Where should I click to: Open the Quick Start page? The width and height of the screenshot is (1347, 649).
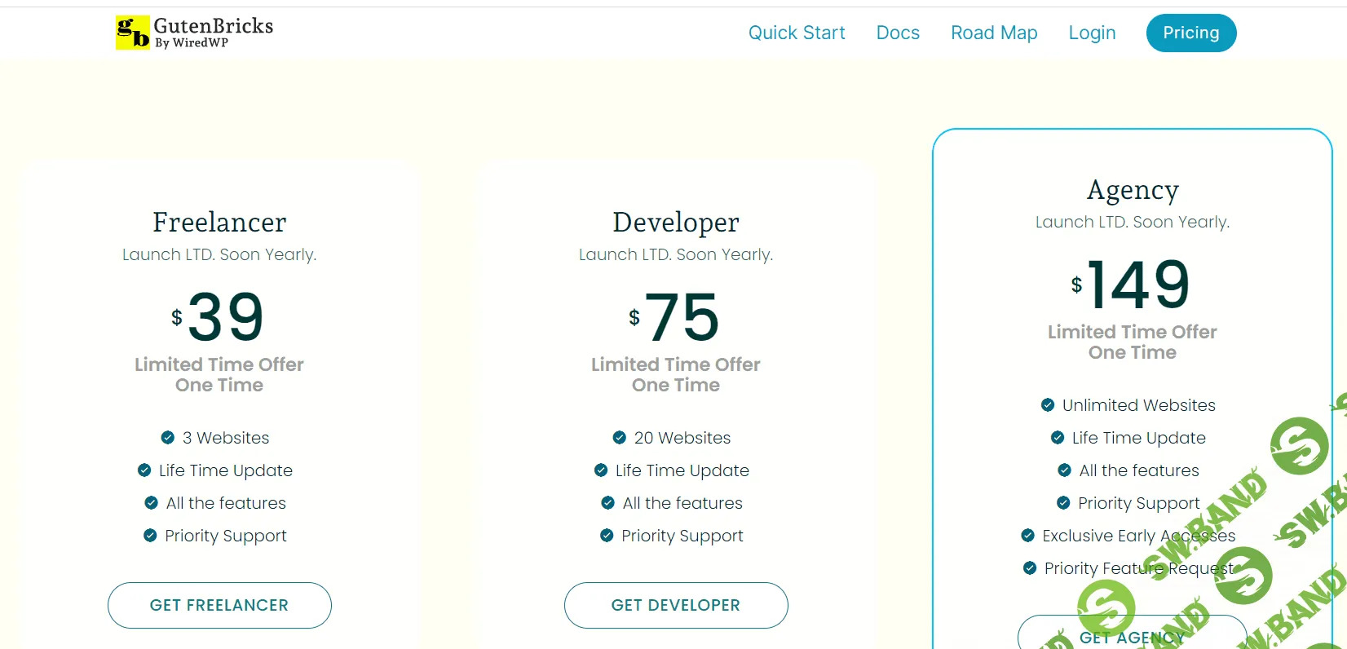pos(797,33)
